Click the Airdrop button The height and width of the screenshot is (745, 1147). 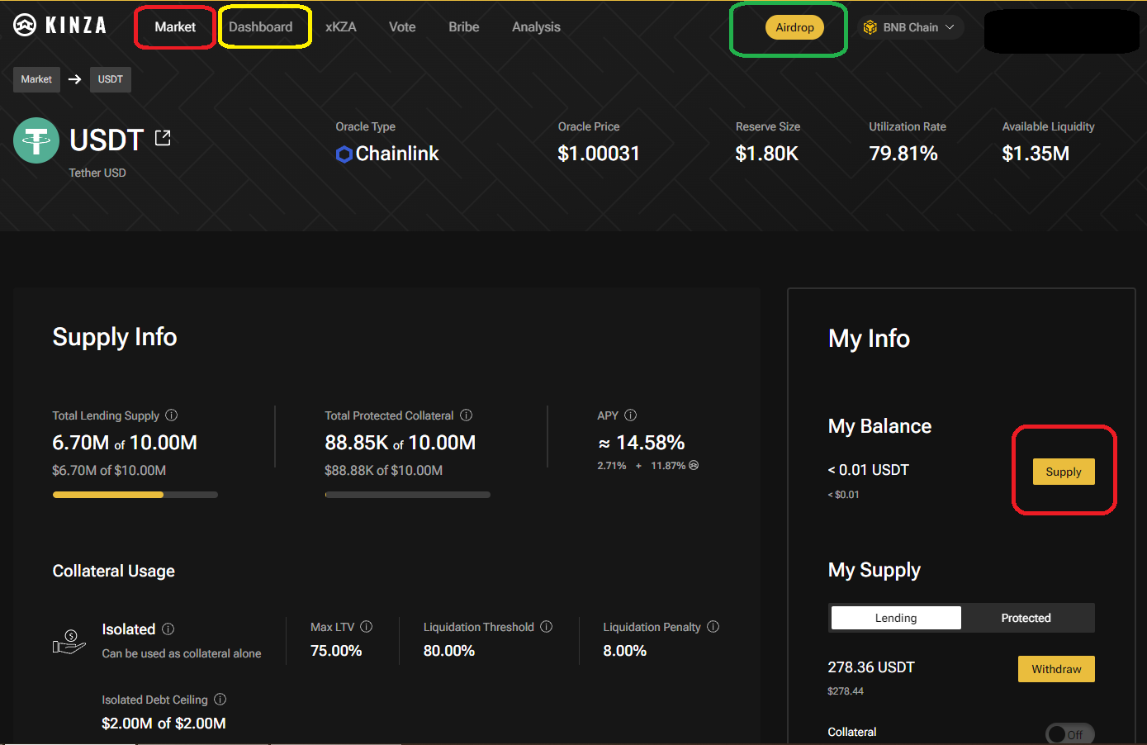794,27
